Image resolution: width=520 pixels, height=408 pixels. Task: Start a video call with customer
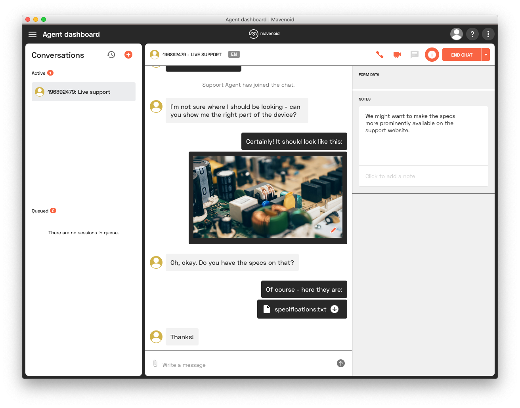[x=397, y=55]
